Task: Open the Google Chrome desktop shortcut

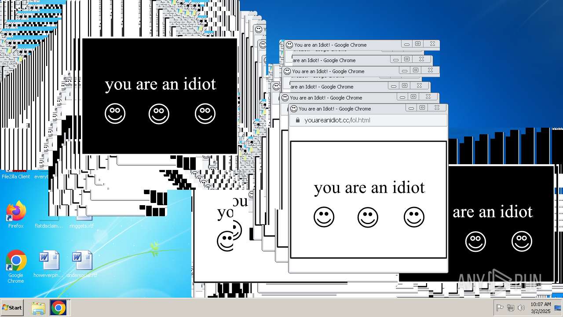Action: (16, 267)
